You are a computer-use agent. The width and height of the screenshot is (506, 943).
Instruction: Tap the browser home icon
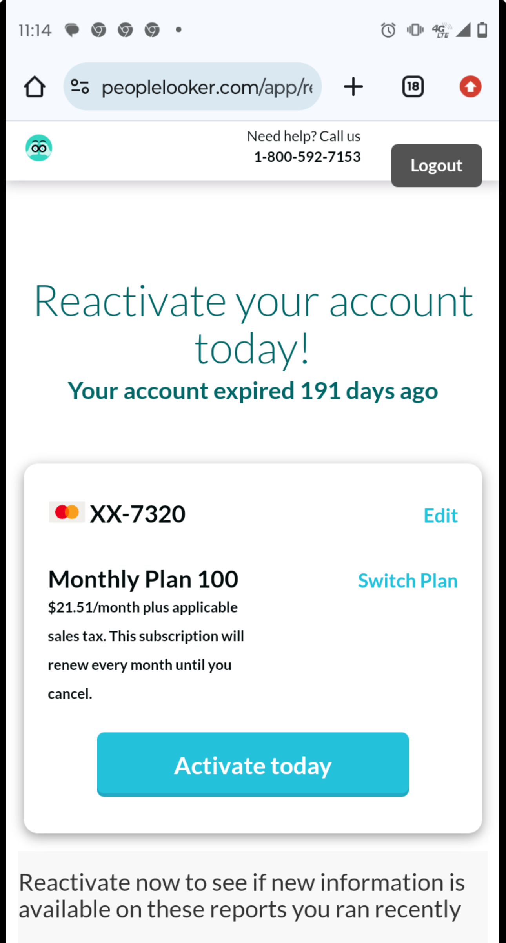click(35, 86)
